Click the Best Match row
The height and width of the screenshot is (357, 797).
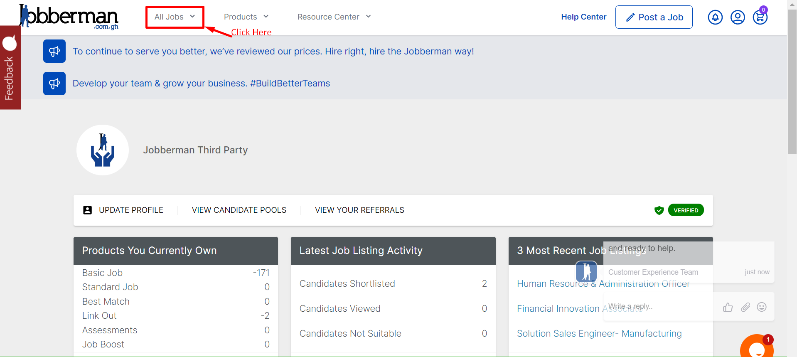tap(176, 302)
